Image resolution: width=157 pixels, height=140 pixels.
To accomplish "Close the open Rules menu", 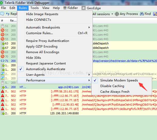I will point(23,8).
